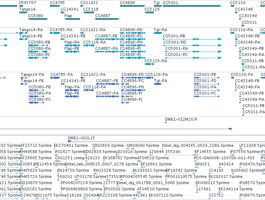Open protein CG5118-PA

(x=95, y=87)
